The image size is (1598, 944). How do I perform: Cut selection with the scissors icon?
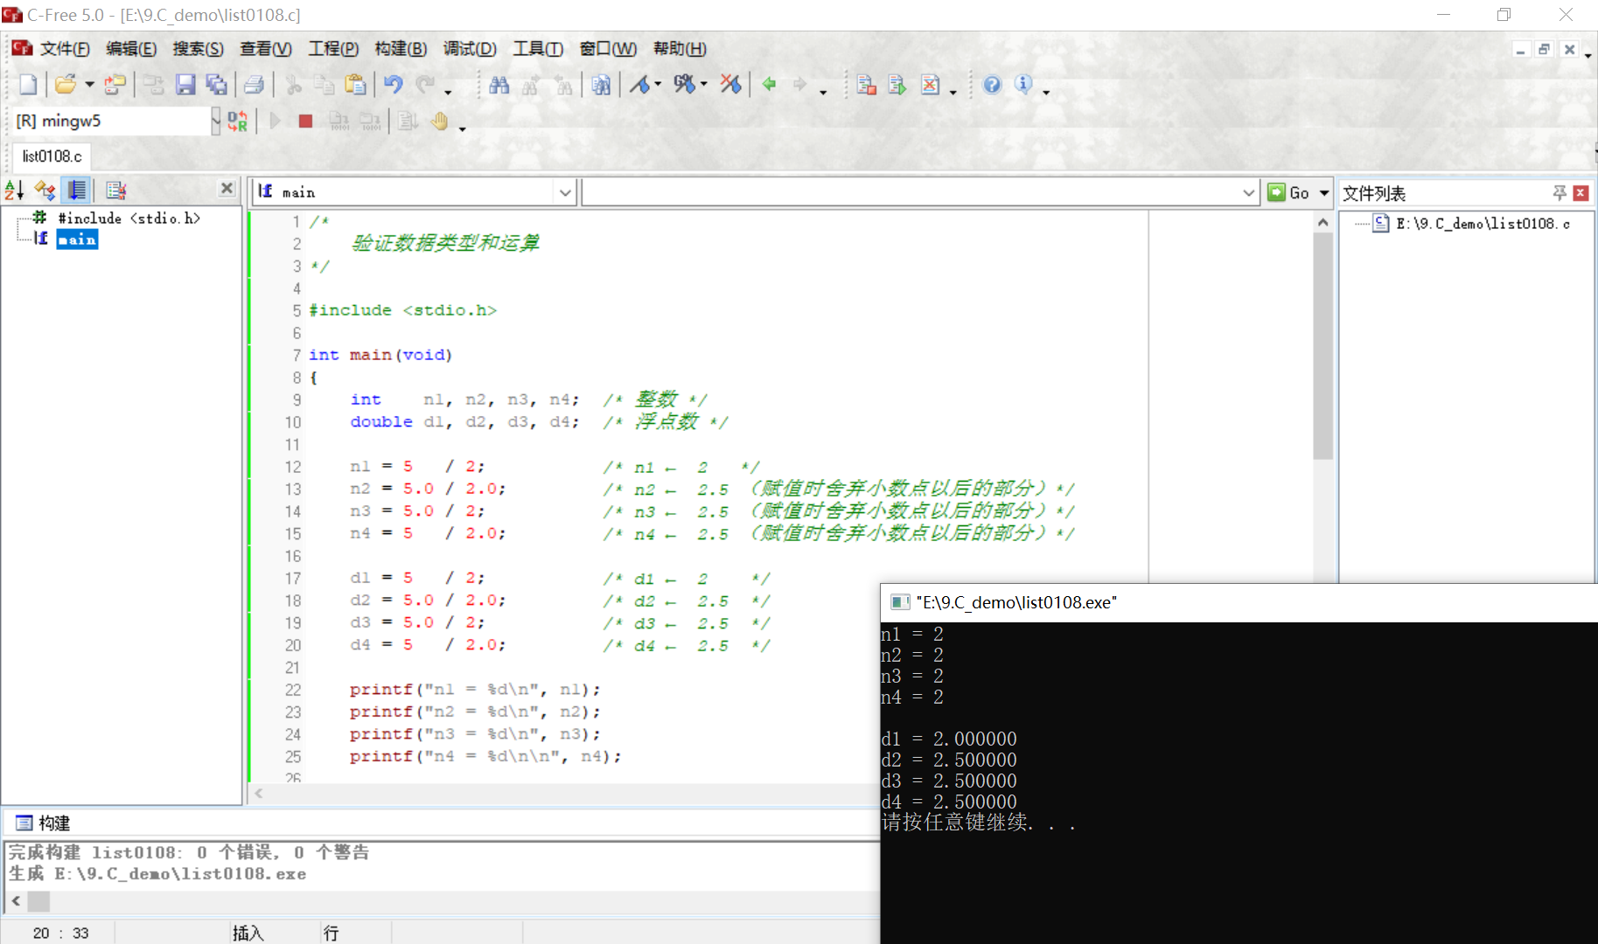tap(294, 84)
